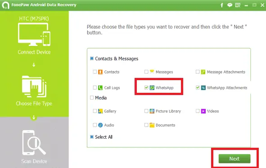Click the Contacts & Messages heading text
266x168 pixels.
117,59
